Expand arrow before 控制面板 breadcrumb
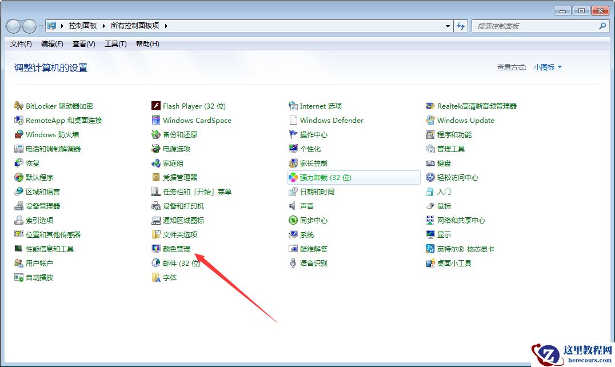 (62, 26)
